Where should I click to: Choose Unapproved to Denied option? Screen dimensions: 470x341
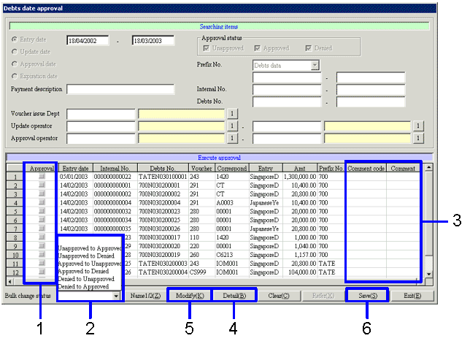86,256
